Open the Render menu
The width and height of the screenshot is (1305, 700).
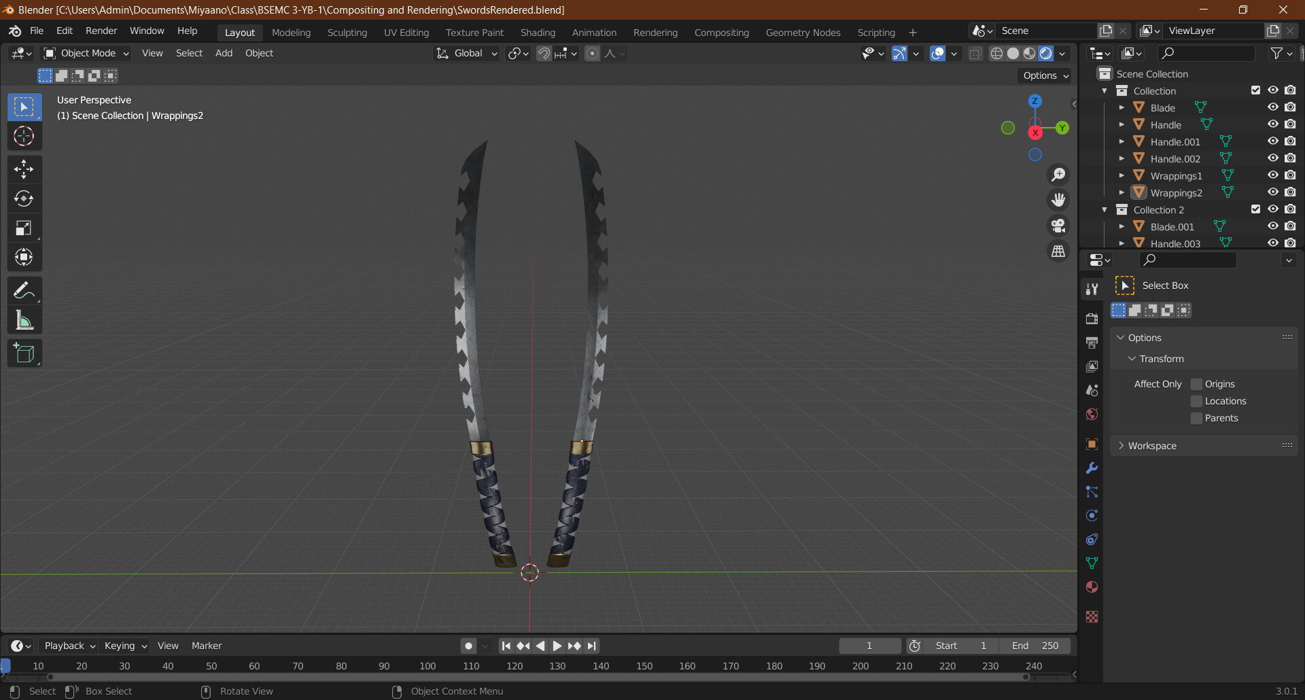pos(101,31)
